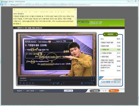
Task: Click the Internet Explorer address bar URL
Action: click(47, 5)
